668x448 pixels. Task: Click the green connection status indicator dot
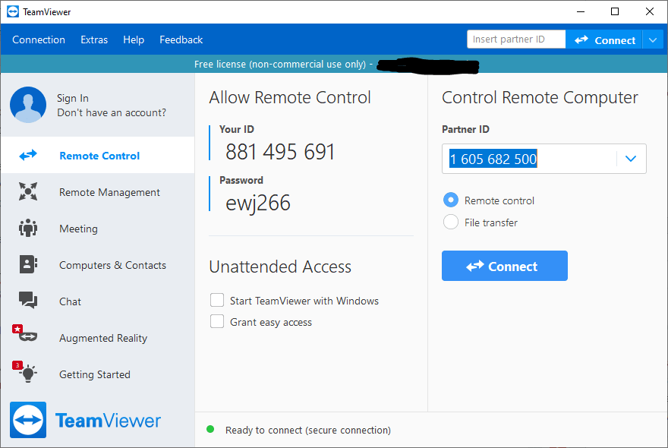point(210,429)
